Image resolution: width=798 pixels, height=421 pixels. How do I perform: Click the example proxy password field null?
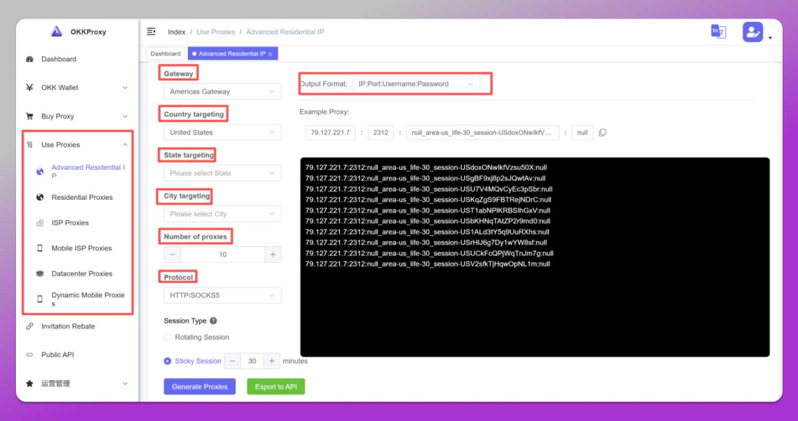583,132
